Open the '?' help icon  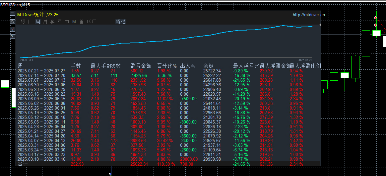pyautogui.click(x=12, y=37)
